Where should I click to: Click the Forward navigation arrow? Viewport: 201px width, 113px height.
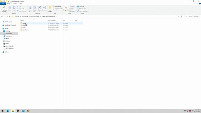pyautogui.click(x=5, y=17)
